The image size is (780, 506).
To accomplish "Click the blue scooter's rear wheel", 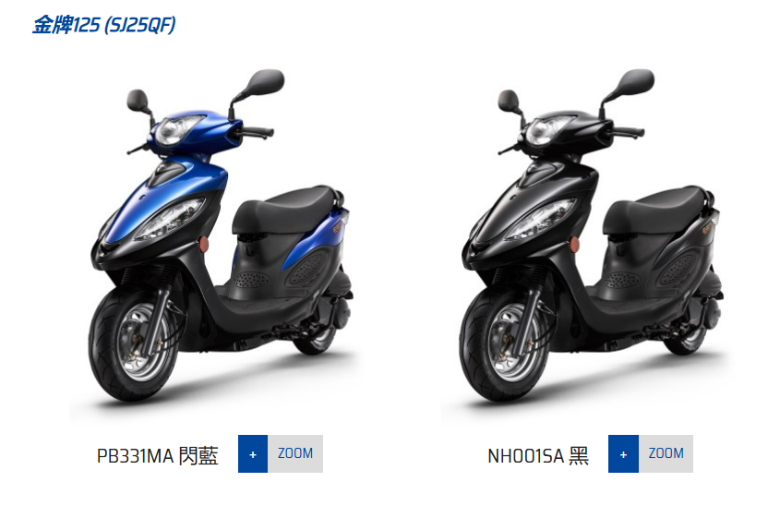I will 318,336.
